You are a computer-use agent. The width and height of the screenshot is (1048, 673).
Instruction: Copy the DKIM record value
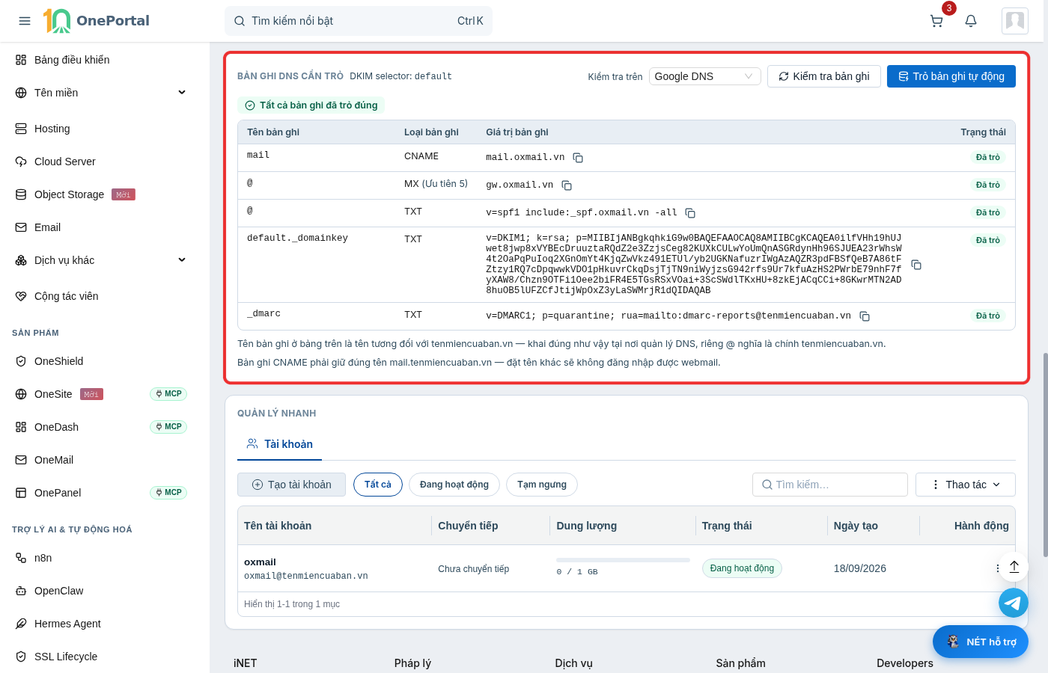coord(916,265)
